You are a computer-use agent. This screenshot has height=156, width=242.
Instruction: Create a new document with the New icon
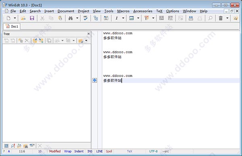8,18
